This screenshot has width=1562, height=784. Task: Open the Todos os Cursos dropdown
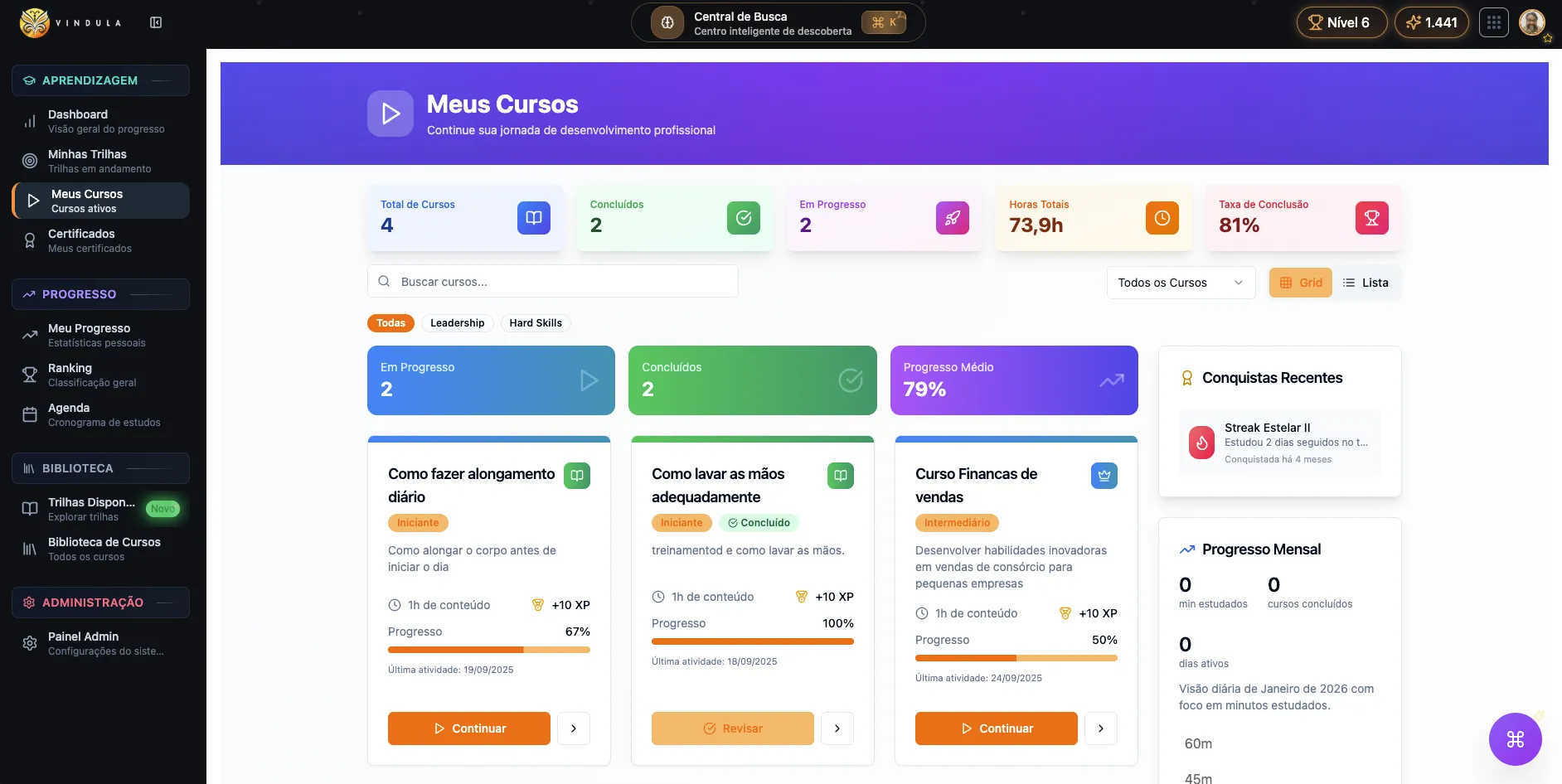click(1180, 283)
